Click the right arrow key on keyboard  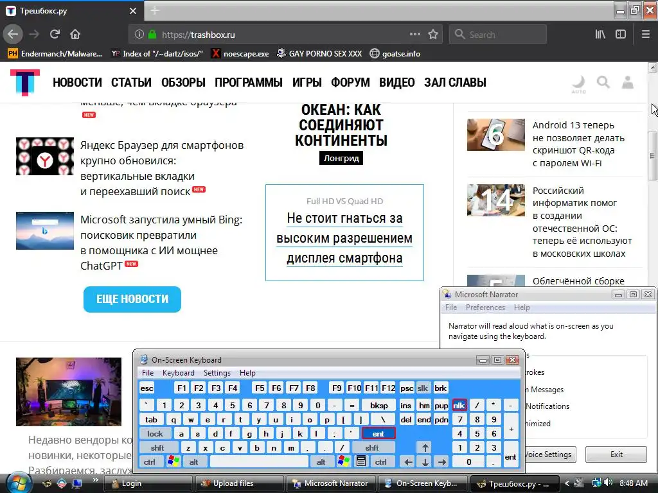[441, 462]
